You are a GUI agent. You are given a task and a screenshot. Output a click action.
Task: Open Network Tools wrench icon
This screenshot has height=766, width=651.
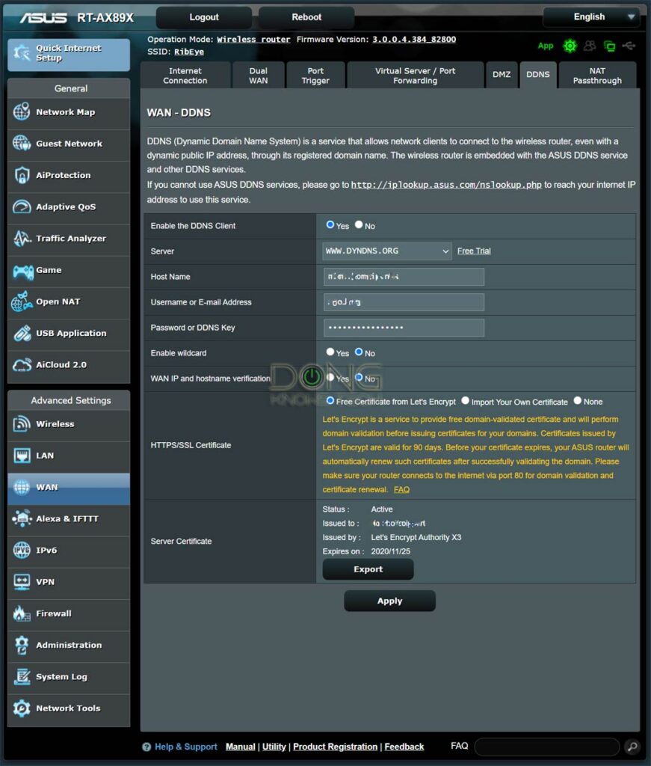click(x=22, y=708)
